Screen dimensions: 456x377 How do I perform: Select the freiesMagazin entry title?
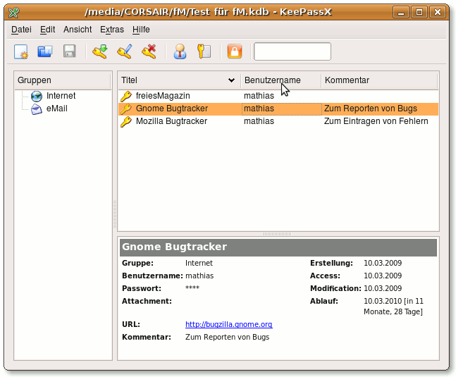point(163,96)
